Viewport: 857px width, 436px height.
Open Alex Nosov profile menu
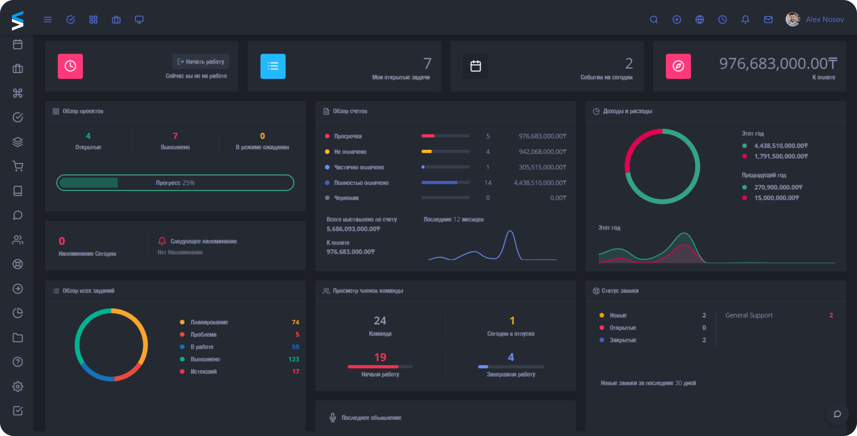(815, 20)
